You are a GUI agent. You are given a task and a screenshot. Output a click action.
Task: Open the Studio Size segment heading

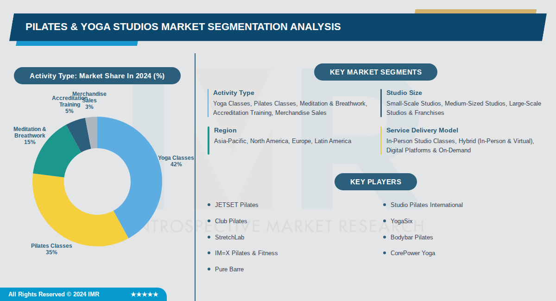(x=404, y=93)
